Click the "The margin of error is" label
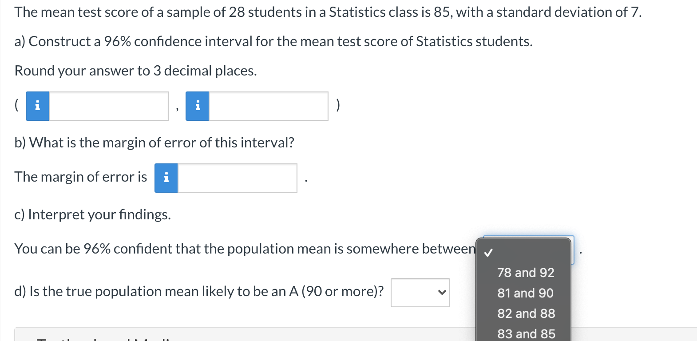This screenshot has width=697, height=341. coord(80,177)
